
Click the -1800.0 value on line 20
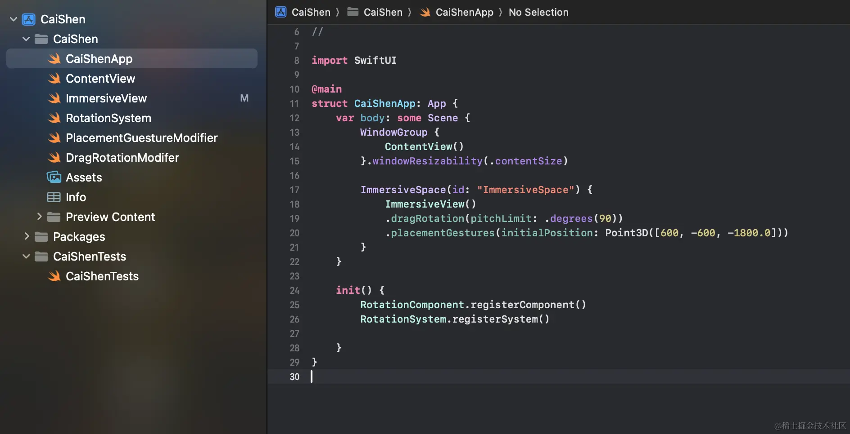(749, 233)
